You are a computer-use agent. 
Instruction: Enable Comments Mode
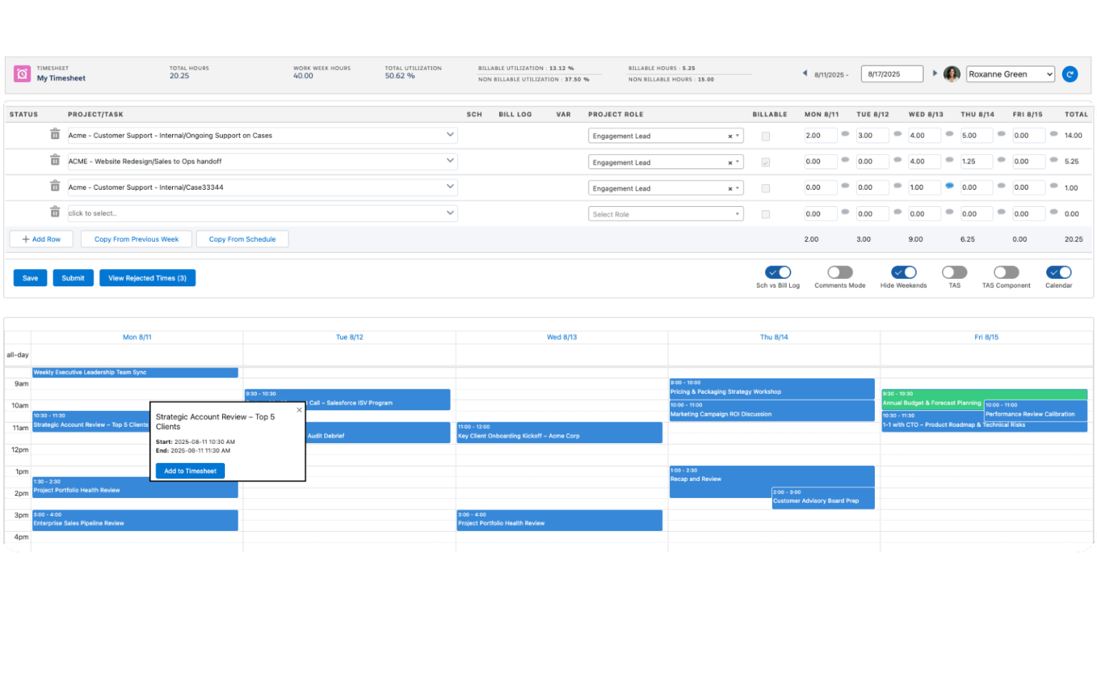[839, 272]
